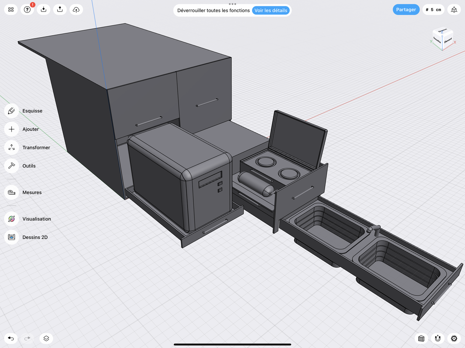Click the export upload icon
The image size is (465, 348).
coord(60,9)
